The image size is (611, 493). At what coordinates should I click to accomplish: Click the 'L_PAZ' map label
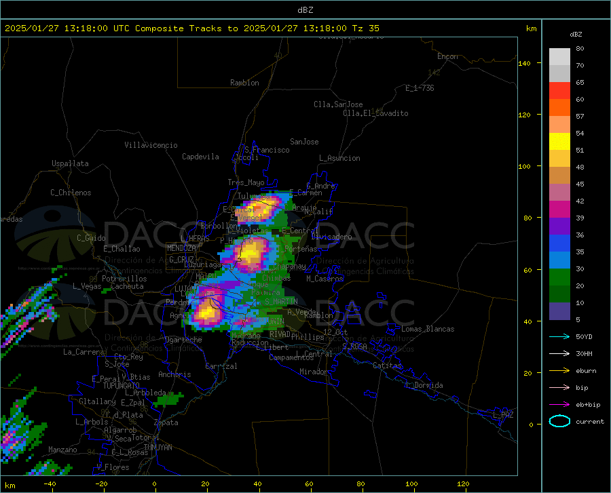click(x=503, y=415)
